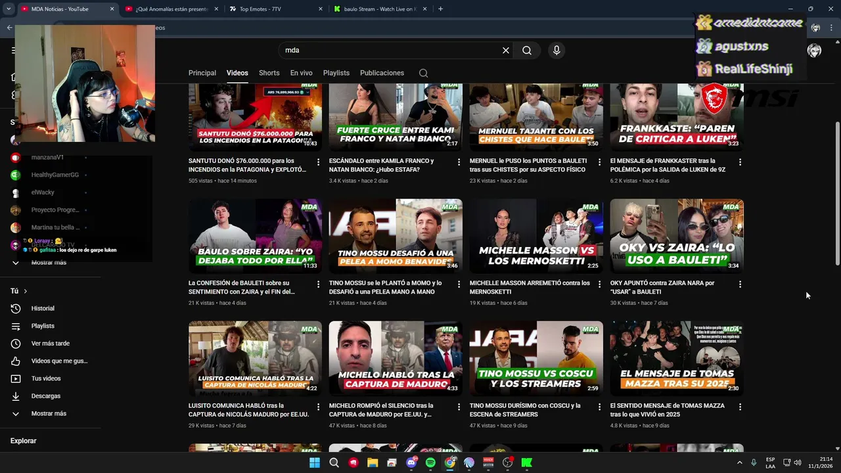The height and width of the screenshot is (473, 841).
Task: Open Kick app from the taskbar
Action: pos(527,462)
